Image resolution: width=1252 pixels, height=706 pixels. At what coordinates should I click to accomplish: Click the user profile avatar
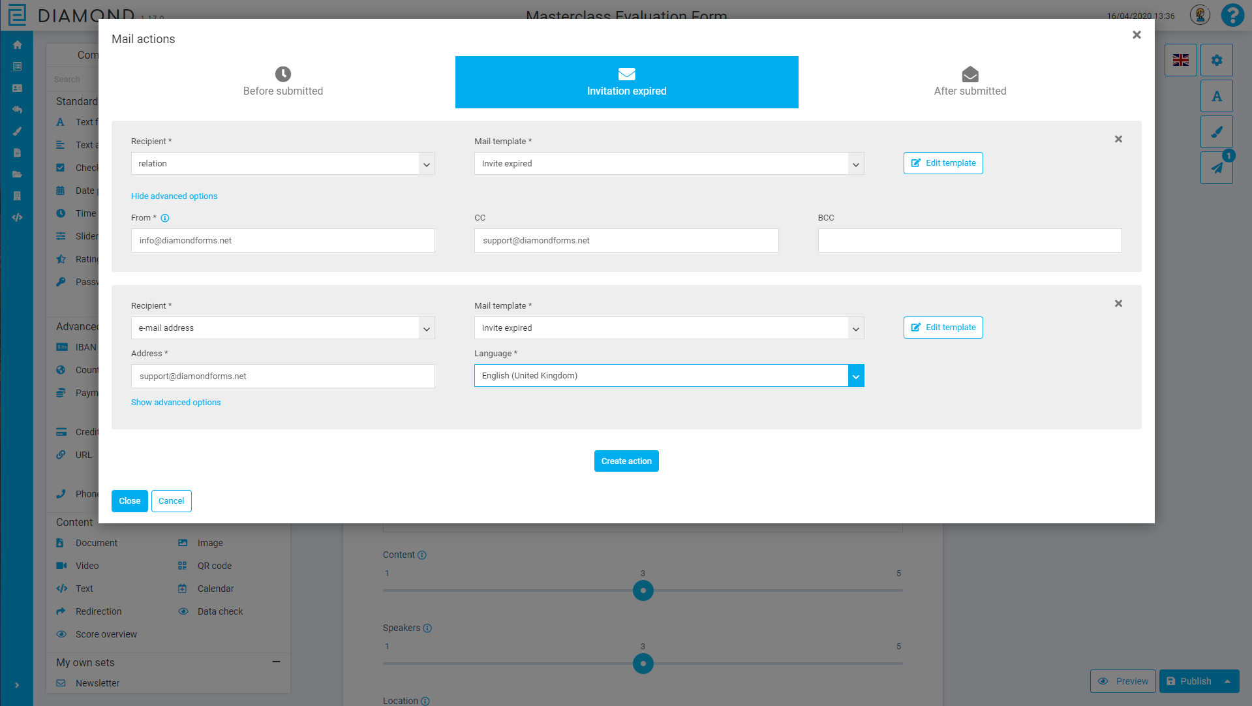click(1199, 15)
